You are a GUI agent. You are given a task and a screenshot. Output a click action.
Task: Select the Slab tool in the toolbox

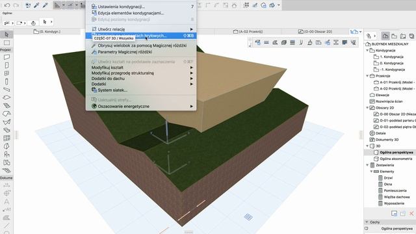click(x=6, y=97)
